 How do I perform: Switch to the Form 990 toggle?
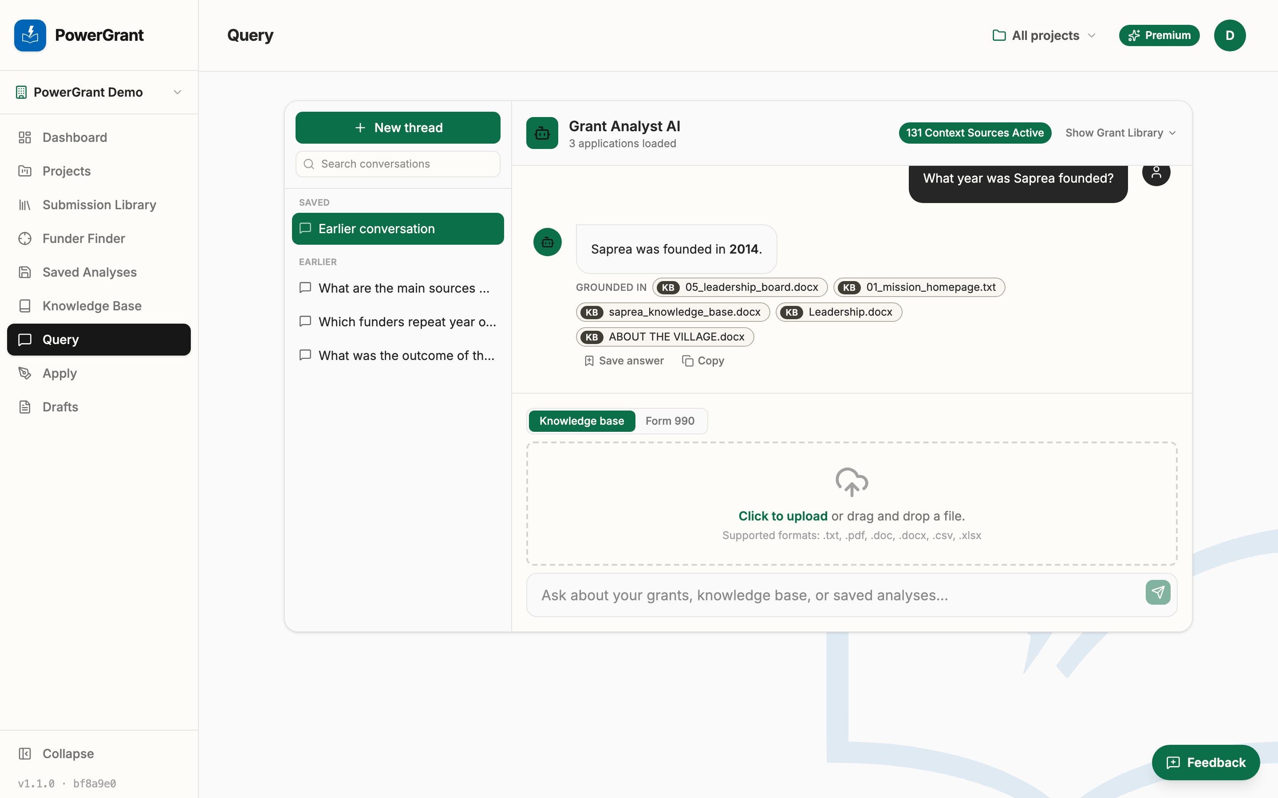[670, 421]
